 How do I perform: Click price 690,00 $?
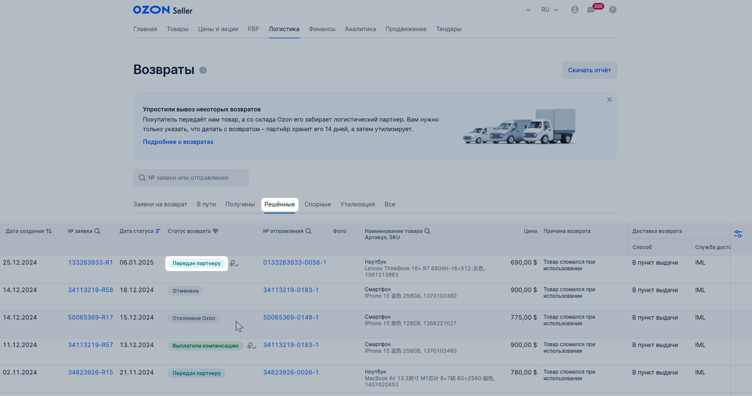pyautogui.click(x=524, y=262)
